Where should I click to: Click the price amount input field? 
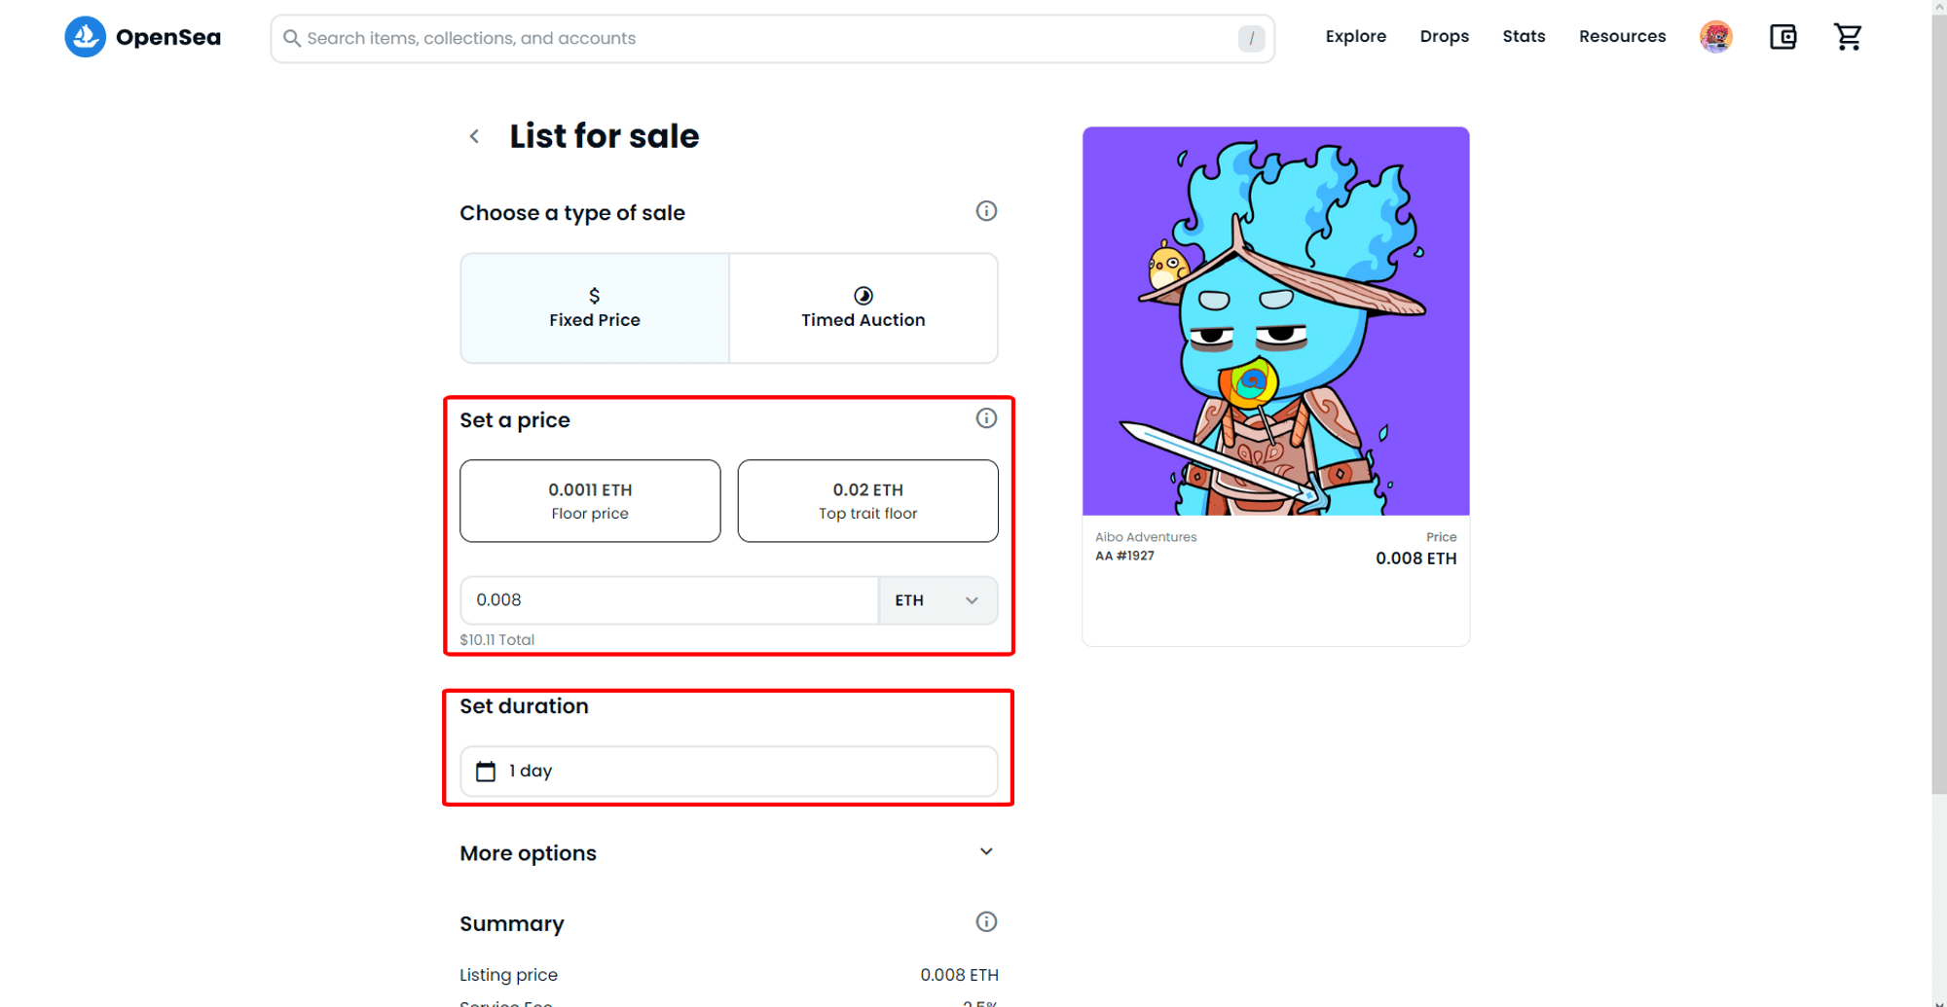(x=669, y=600)
